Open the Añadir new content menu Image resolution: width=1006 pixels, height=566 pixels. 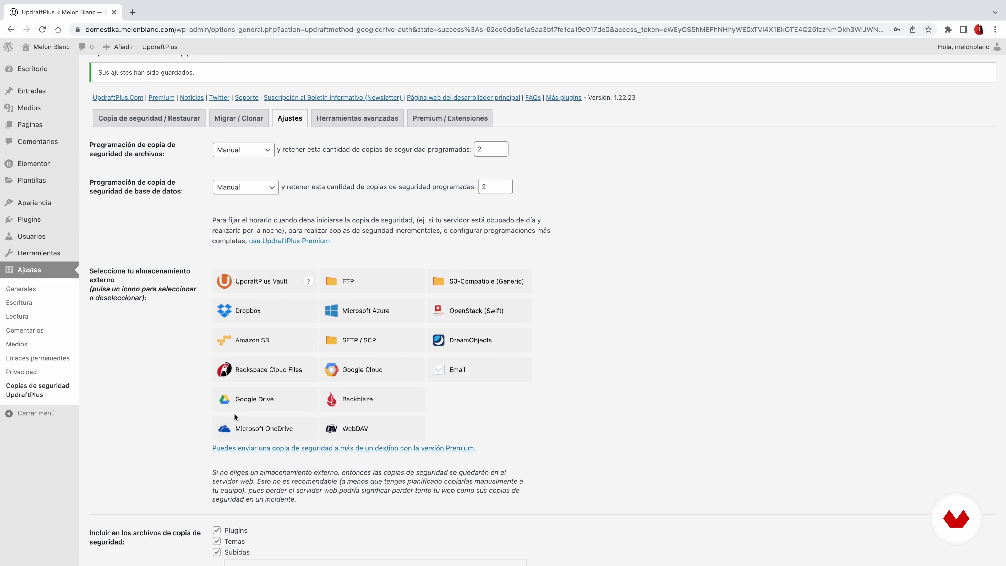(x=118, y=47)
